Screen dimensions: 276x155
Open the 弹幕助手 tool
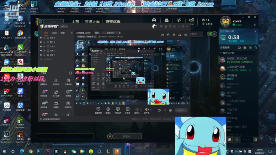click(x=44, y=82)
